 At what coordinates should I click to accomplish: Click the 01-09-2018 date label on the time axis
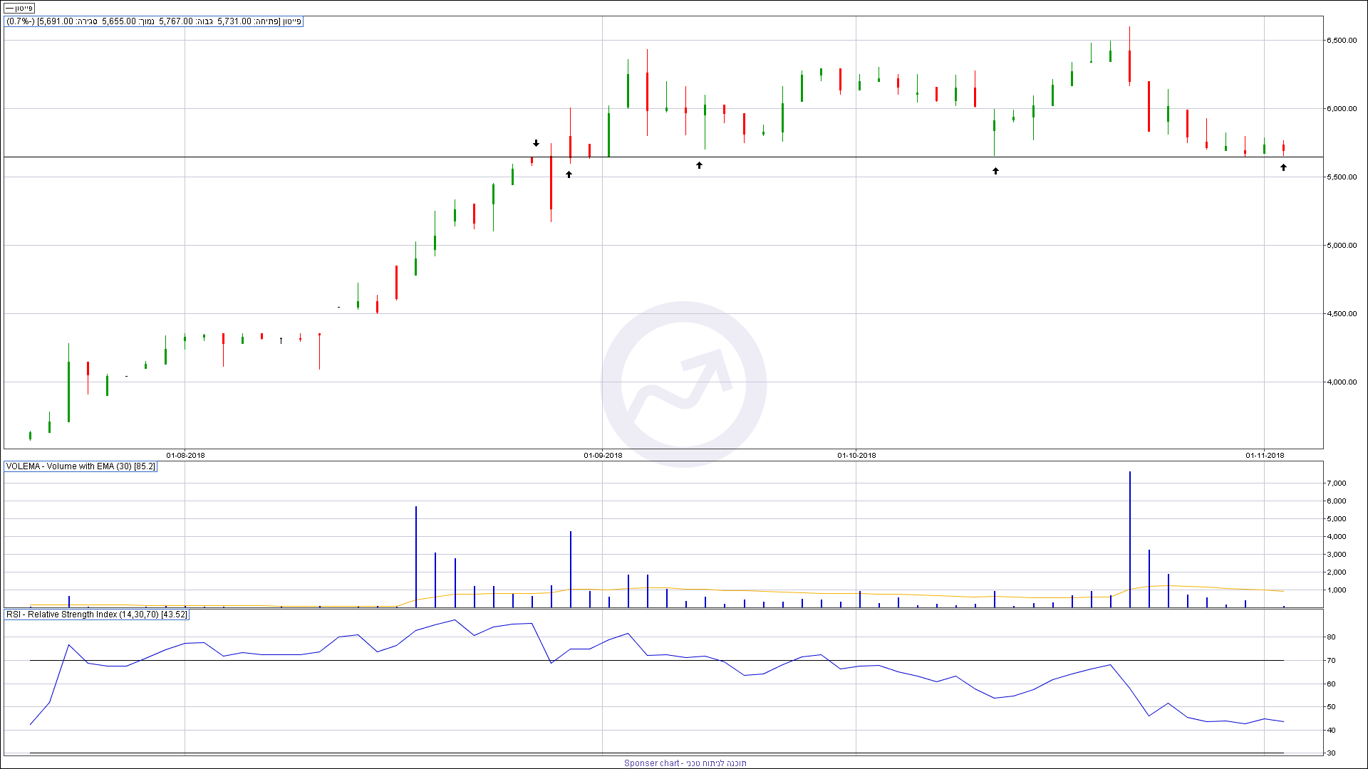[x=603, y=456]
